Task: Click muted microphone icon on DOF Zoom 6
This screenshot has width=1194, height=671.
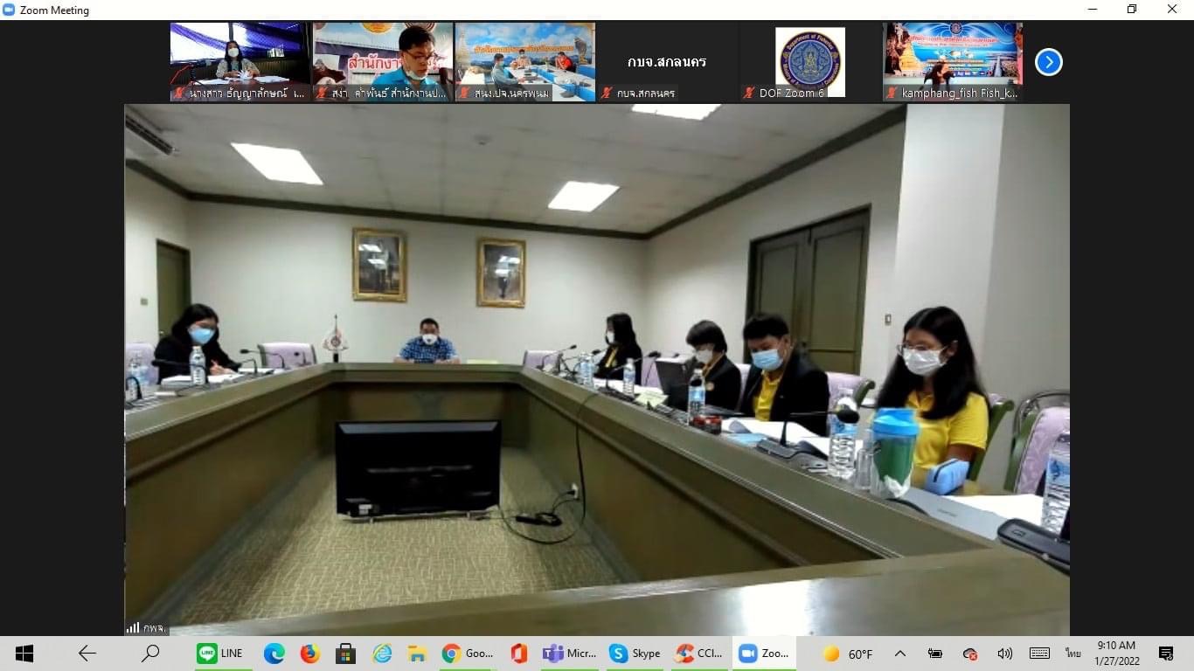Action: pyautogui.click(x=749, y=93)
